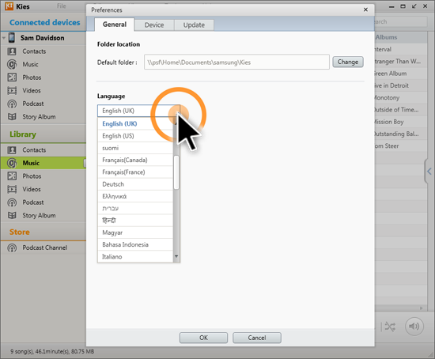
Task: Toggle shuffle playback icon
Action: (x=391, y=327)
